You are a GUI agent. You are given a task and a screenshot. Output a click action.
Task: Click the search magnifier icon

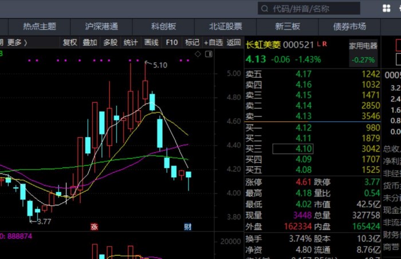(x=264, y=9)
